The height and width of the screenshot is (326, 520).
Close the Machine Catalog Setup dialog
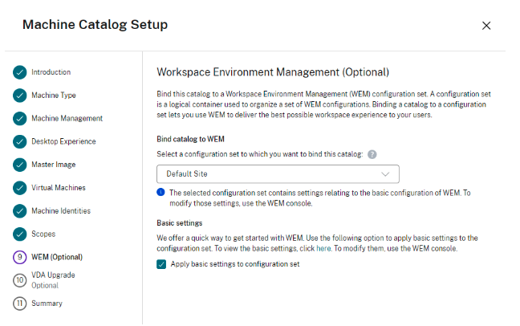486,26
